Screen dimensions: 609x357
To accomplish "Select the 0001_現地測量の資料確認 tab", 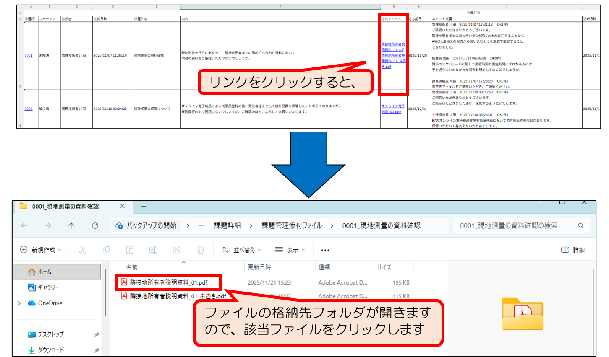I will [65, 206].
